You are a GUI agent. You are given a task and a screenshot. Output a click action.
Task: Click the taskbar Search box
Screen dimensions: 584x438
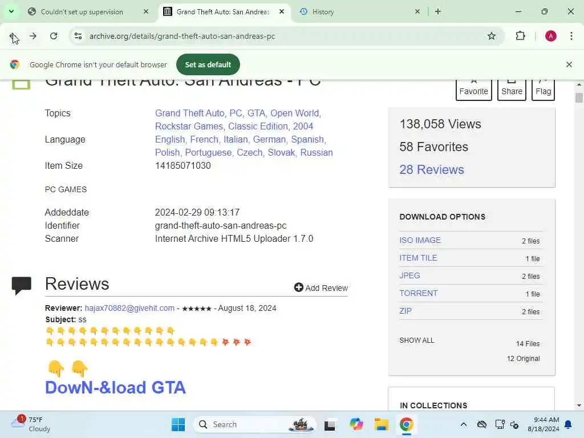255,424
